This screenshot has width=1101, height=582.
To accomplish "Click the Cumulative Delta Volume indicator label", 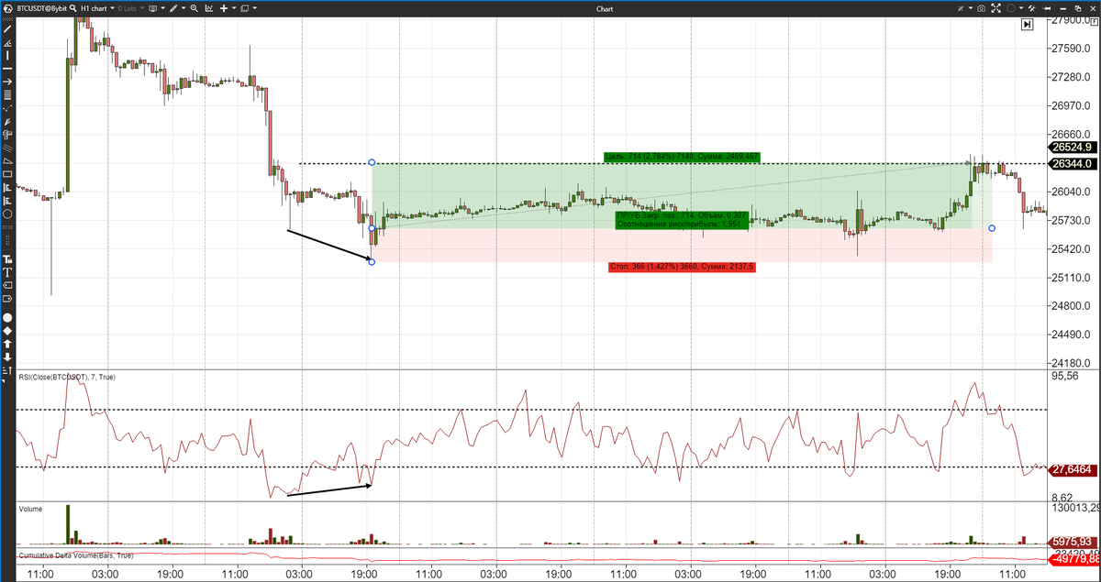I will click(76, 555).
